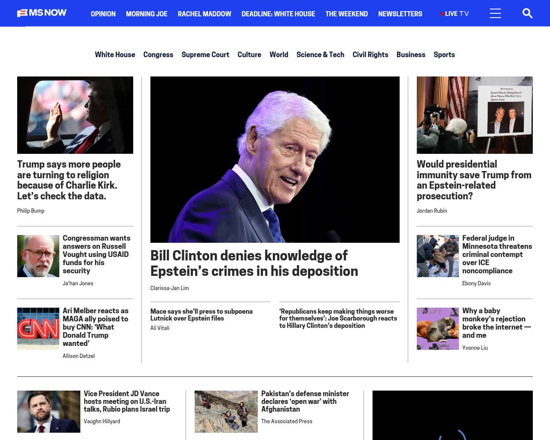
Task: Open the Civil Rights section
Action: pyautogui.click(x=370, y=55)
